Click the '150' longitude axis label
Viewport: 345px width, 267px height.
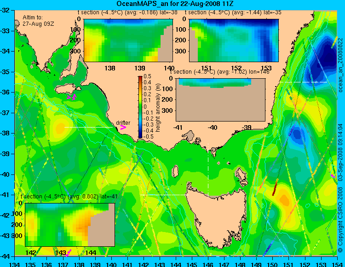point(273,264)
